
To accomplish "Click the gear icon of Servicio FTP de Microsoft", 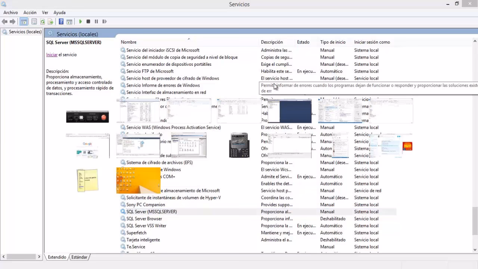I will coord(123,71).
